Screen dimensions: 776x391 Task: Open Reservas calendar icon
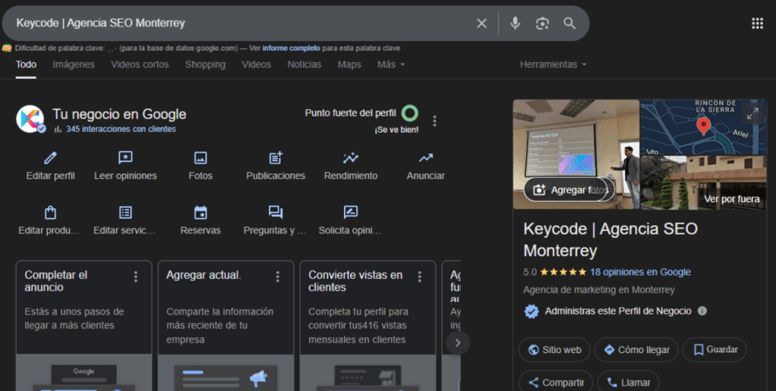click(x=201, y=212)
